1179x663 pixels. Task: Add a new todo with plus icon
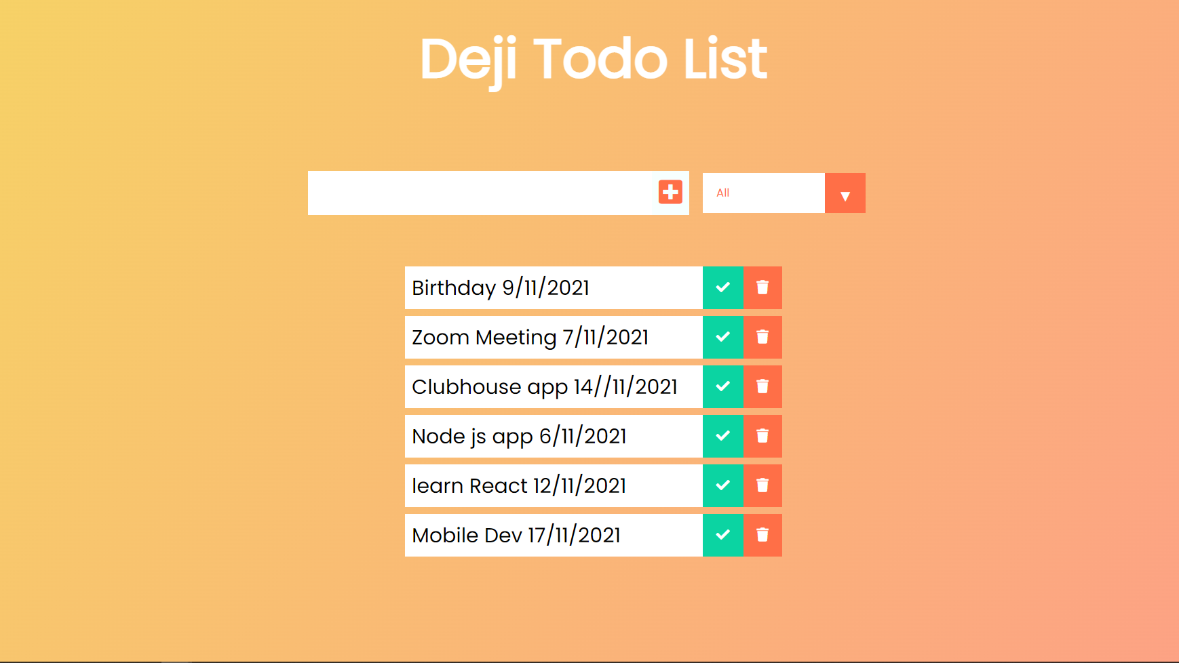point(670,192)
